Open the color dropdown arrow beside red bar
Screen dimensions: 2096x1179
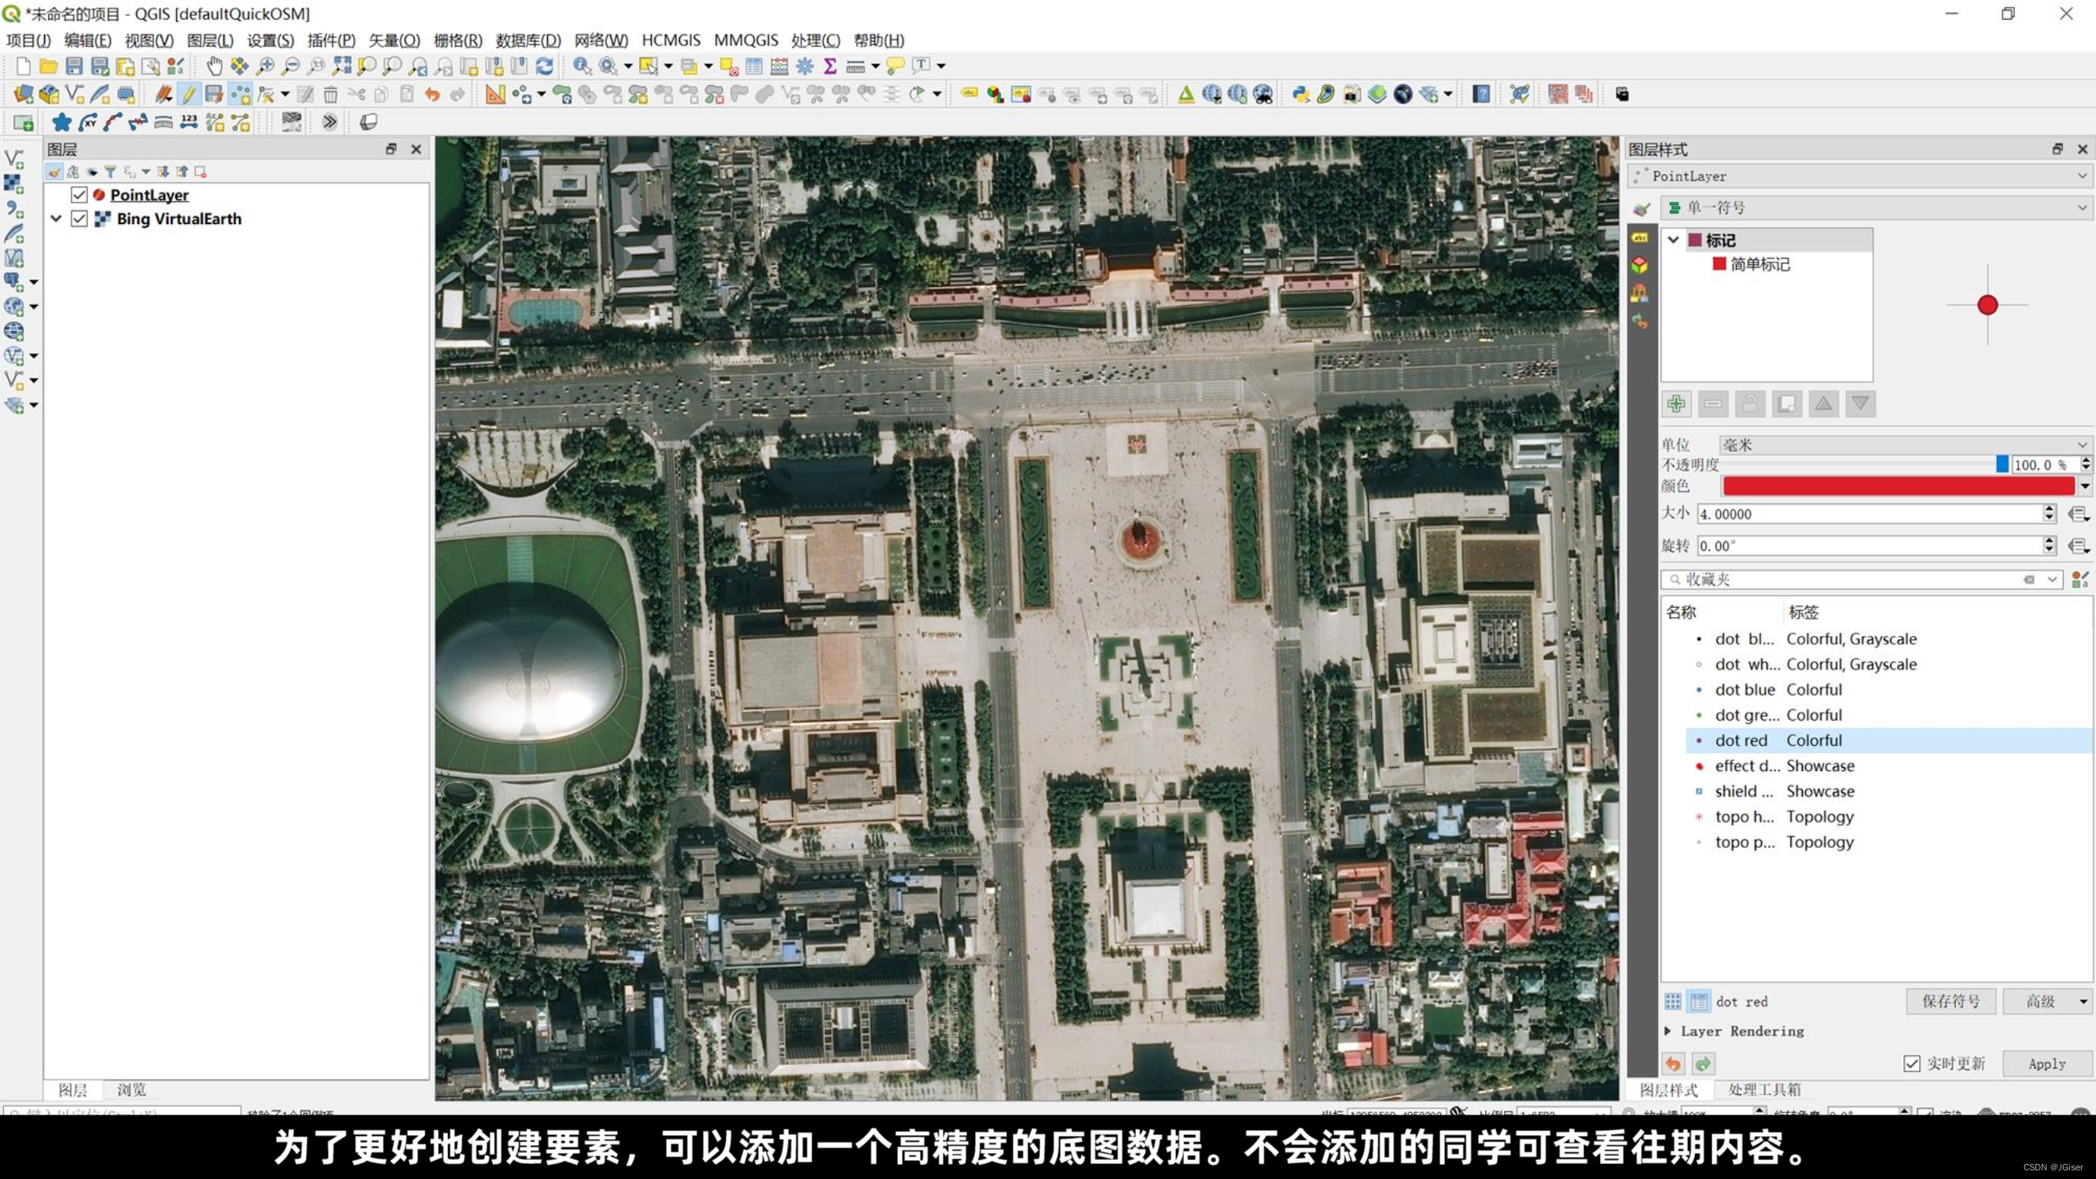(x=2085, y=487)
